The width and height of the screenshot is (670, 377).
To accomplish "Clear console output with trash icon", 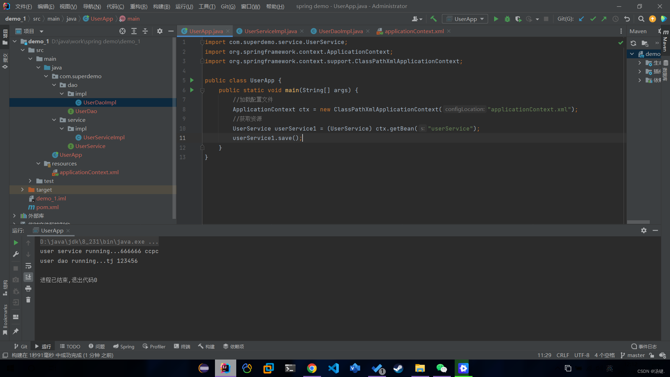I will pyautogui.click(x=28, y=300).
